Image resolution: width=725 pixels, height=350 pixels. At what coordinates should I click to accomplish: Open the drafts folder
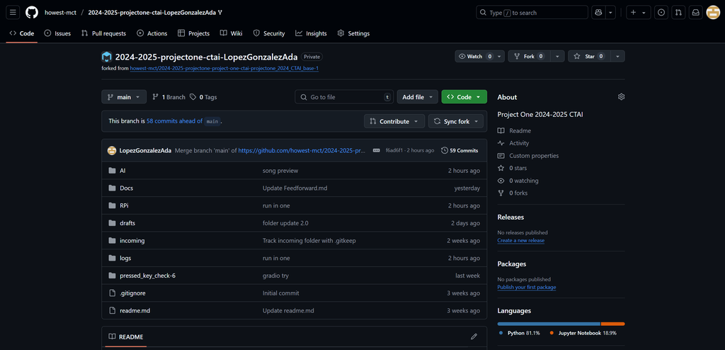(127, 223)
